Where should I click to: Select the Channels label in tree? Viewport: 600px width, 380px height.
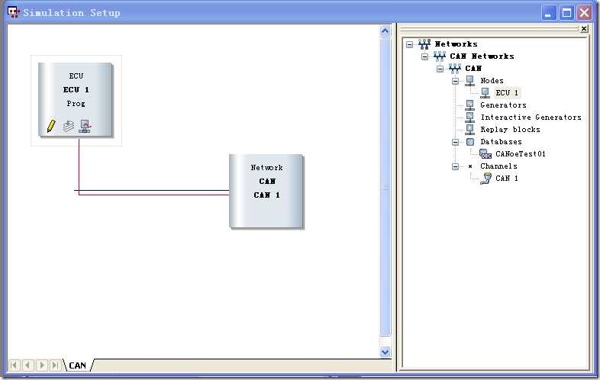498,166
